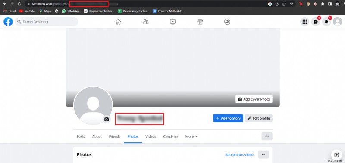Image resolution: width=345 pixels, height=163 pixels.
Task: Open the Chrome profile avatar
Action: 337,4
